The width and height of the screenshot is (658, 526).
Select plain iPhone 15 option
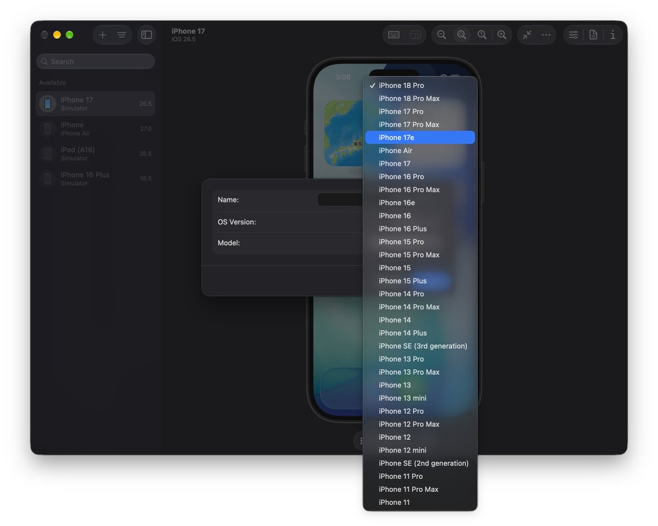tap(420, 268)
